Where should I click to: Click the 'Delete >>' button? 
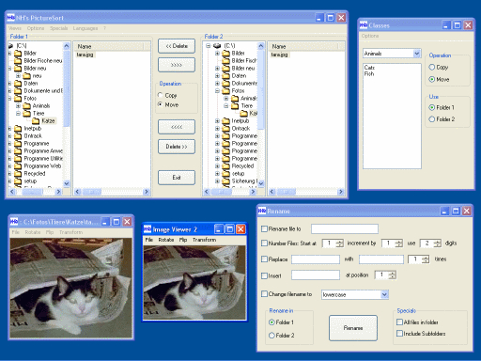(x=177, y=147)
